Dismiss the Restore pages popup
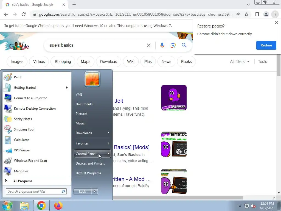Screen dimensions: 281x211 pyautogui.click(x=276, y=23)
